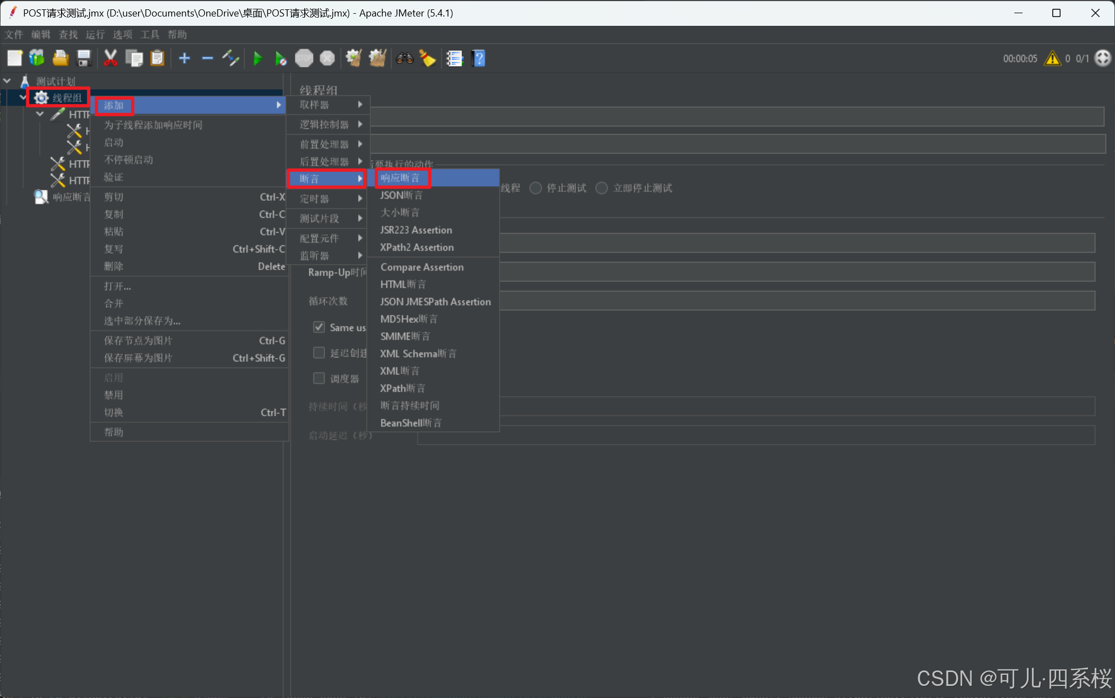Viewport: 1115px width, 698px height.
Task: Click the scissors Cut icon in toolbar
Action: pos(111,58)
